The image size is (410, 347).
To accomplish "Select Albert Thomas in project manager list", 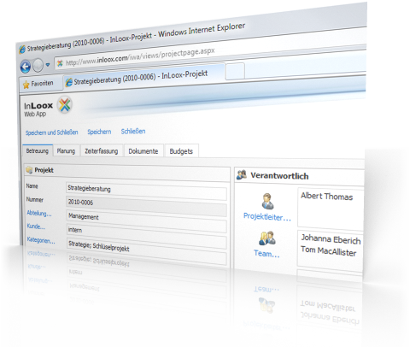I will pos(326,197).
